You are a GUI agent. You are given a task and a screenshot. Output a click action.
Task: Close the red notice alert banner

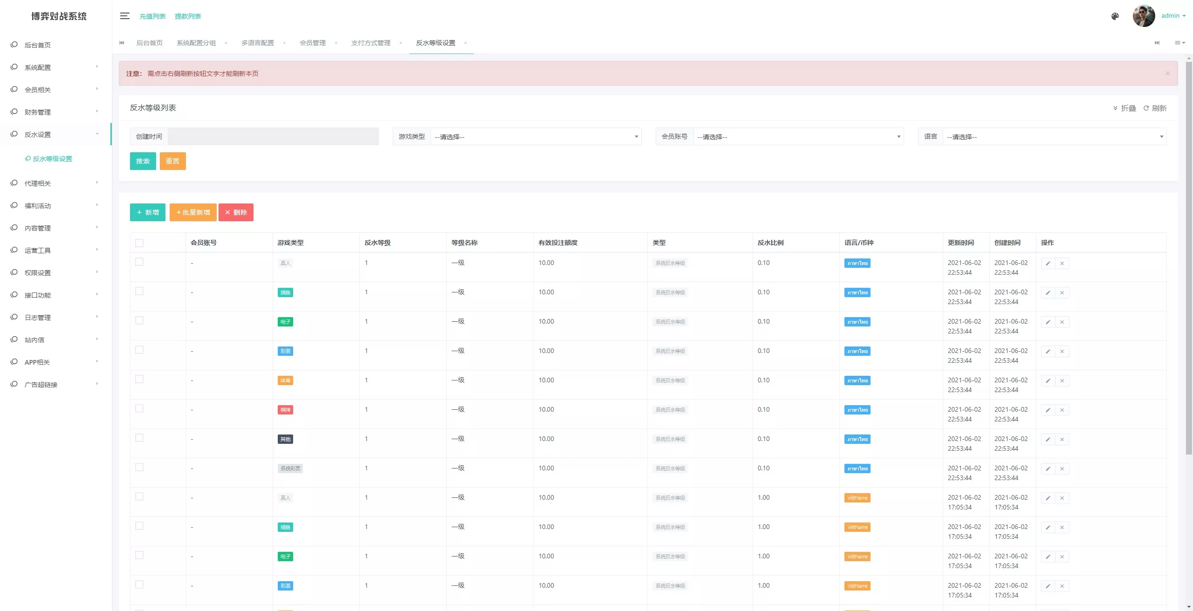(x=1167, y=73)
